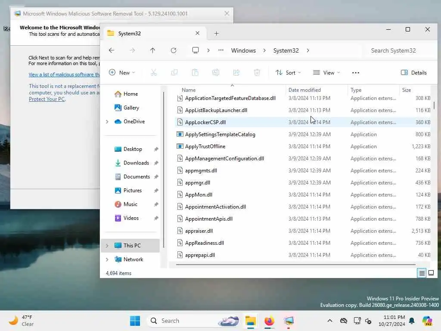The image size is (441, 331).
Task: Switch to details list view layout
Action: pos(422,273)
